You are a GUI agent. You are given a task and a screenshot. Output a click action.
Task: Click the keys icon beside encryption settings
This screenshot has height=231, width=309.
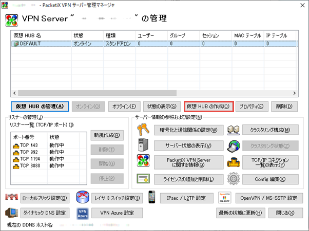pyautogui.click(x=143, y=130)
